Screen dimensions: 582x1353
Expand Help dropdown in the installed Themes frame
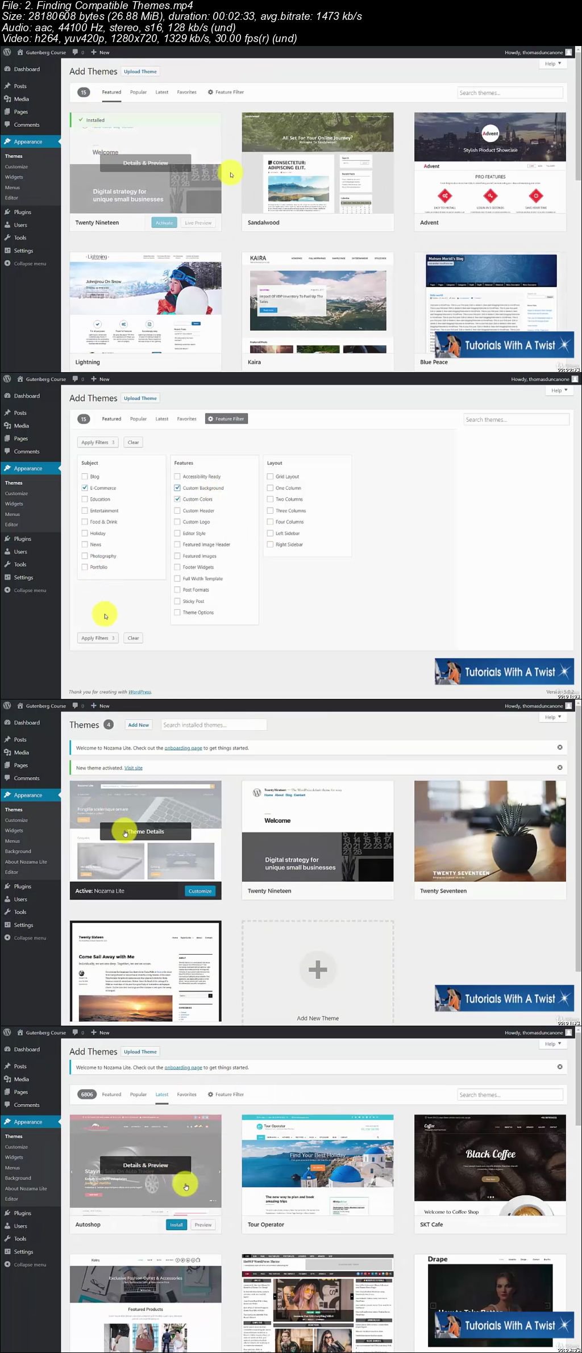(552, 717)
